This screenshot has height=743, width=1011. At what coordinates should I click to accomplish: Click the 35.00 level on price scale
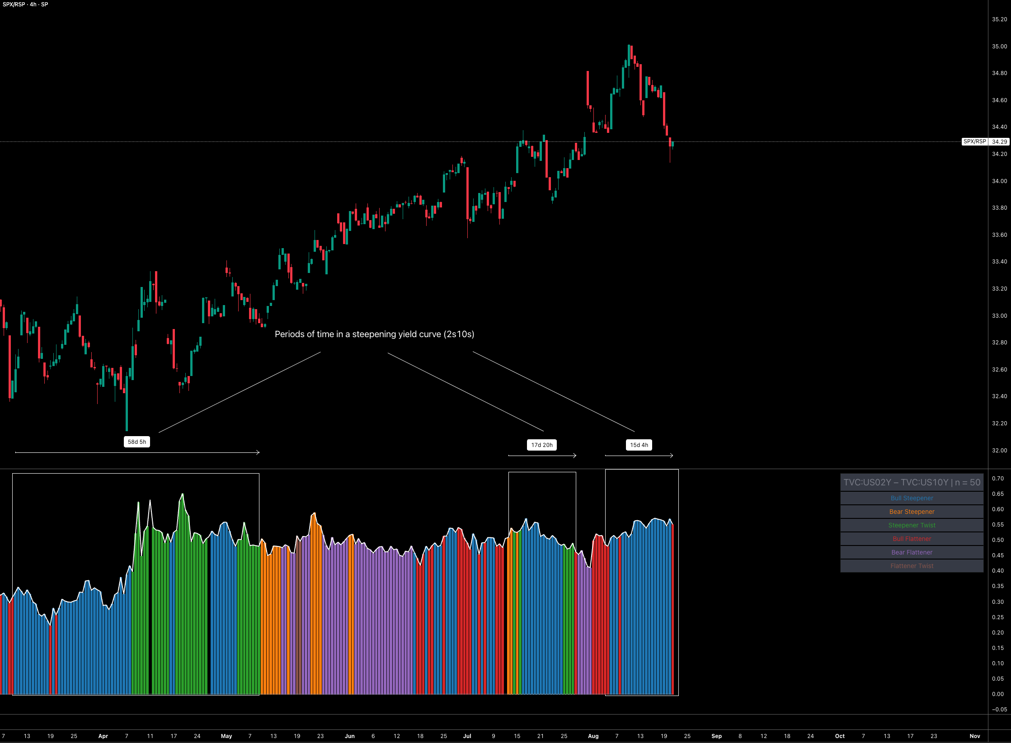(999, 47)
